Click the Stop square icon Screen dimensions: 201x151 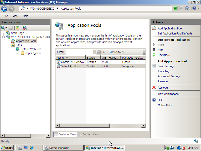(154, 50)
